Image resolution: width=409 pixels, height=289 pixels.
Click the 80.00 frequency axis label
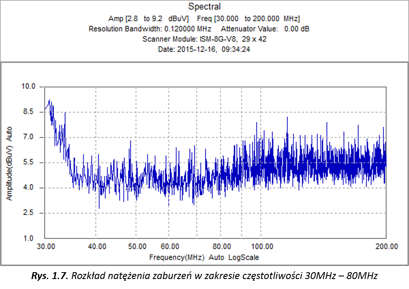[x=222, y=247]
